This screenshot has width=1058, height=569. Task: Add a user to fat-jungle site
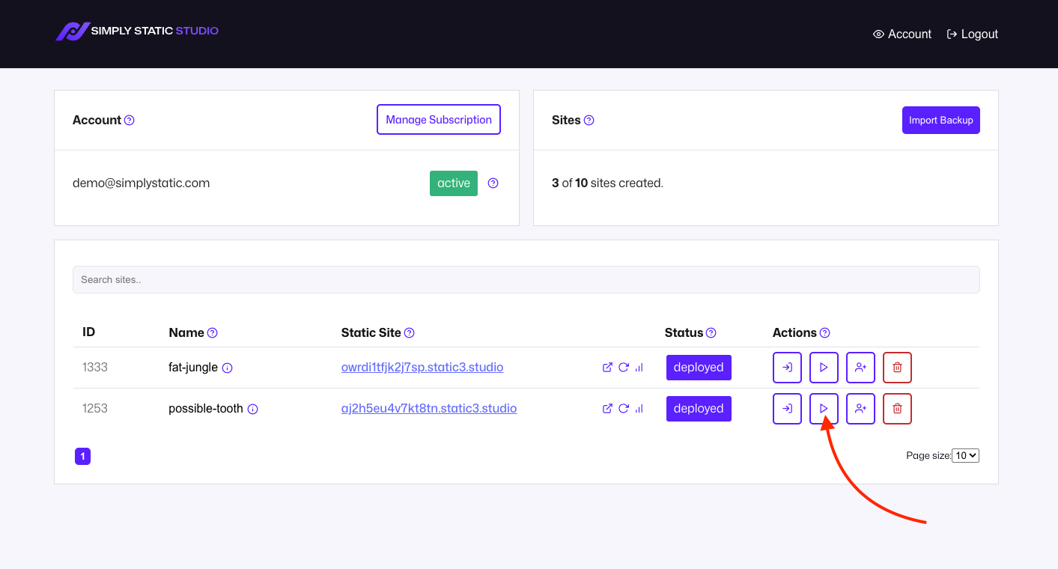tap(860, 368)
